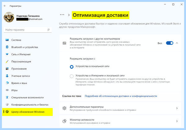Click the breadcrumb chevron arrow

[69, 15]
